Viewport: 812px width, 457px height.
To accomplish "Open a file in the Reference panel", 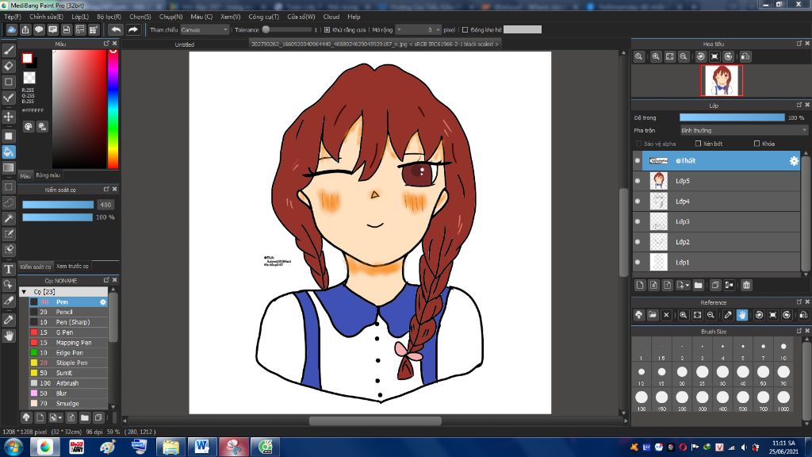I will coord(653,314).
